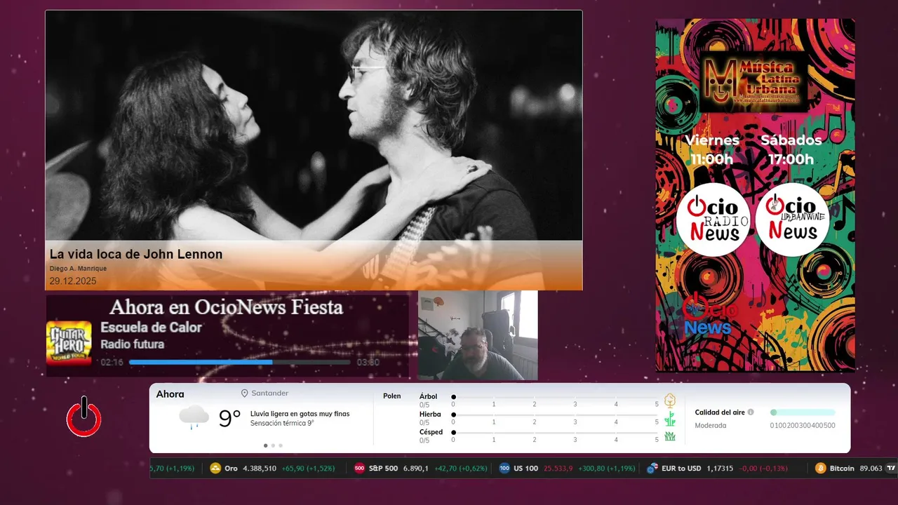Open the US 100 ticker label
Screen dimensions: 898x505
tap(525, 468)
